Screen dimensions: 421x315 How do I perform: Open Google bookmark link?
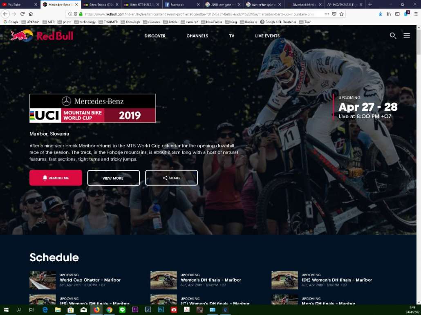click(x=11, y=22)
